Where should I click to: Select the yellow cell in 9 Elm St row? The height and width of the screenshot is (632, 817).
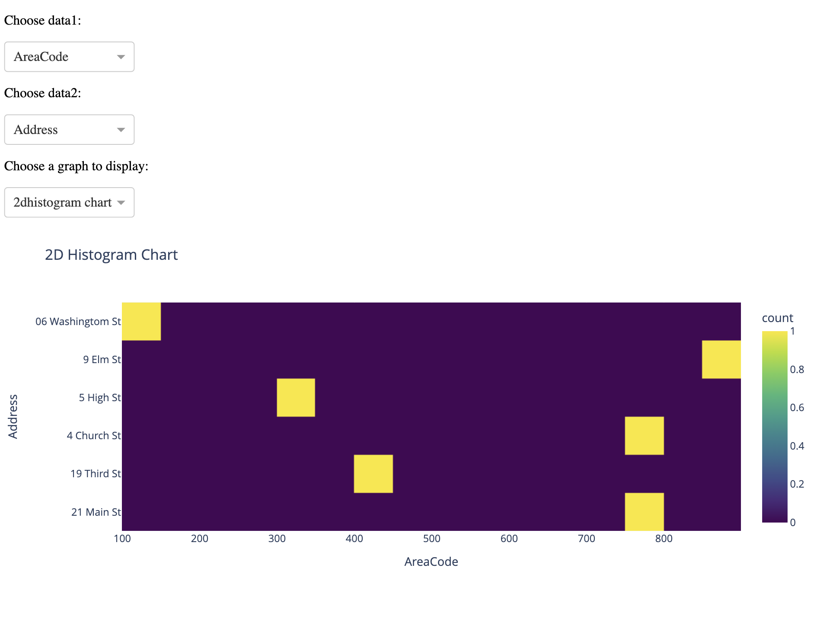click(x=721, y=360)
